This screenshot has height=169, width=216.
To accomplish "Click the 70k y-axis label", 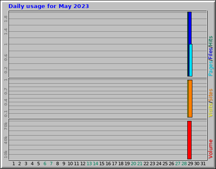I will tap(5, 126).
